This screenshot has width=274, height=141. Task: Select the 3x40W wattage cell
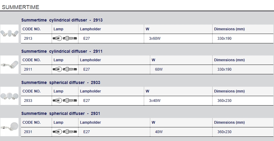click(x=178, y=101)
